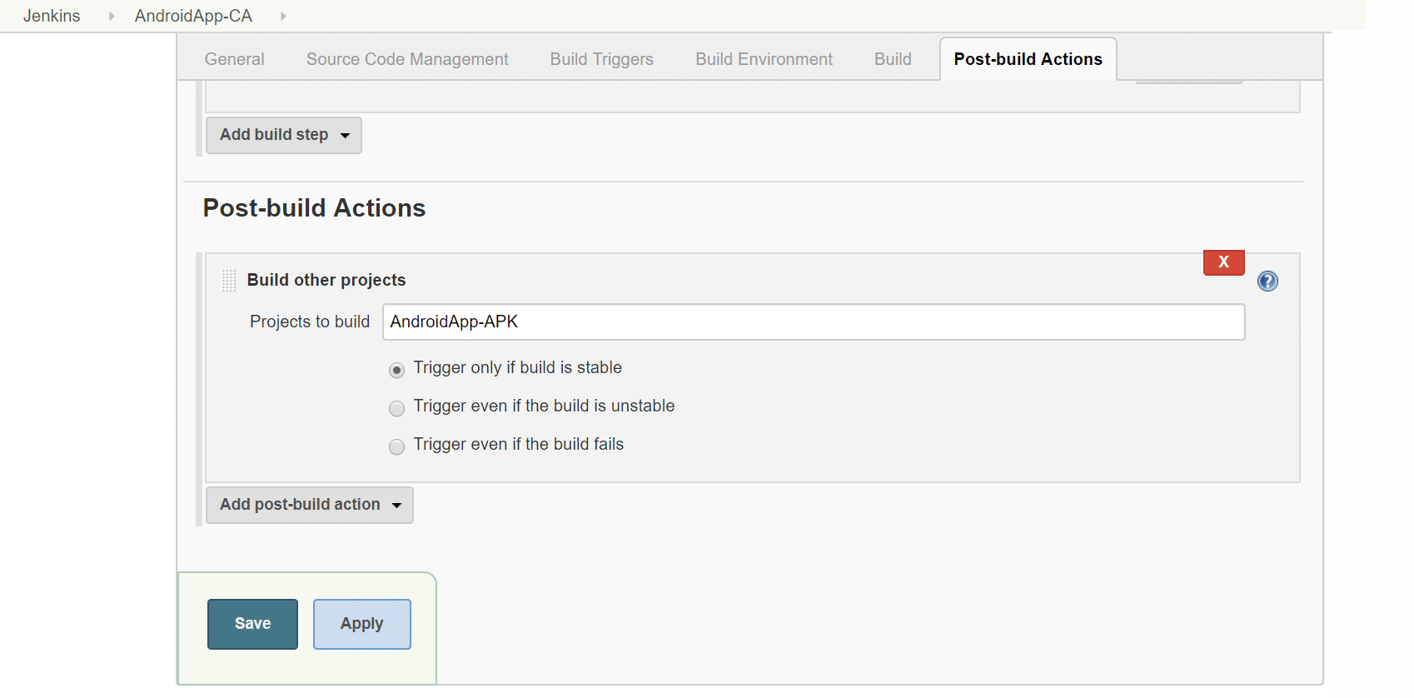Click the breadcrumb arrow after AndroidApp-CA
The image size is (1414, 698).
click(283, 16)
